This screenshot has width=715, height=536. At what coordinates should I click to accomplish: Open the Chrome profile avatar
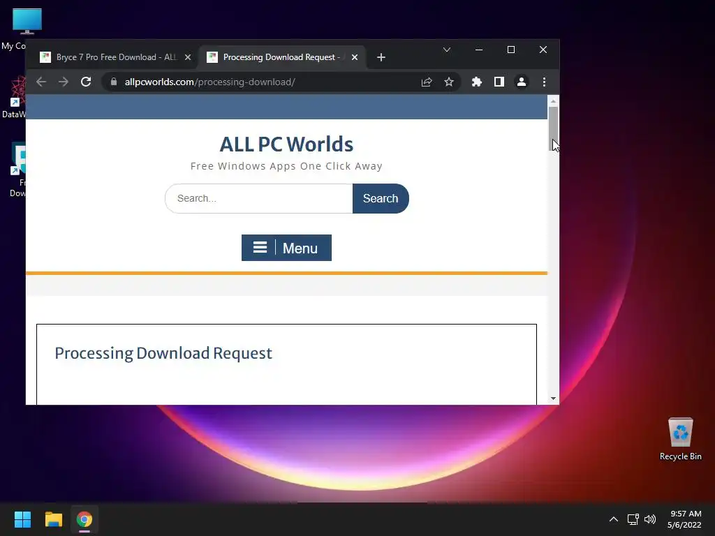point(521,82)
